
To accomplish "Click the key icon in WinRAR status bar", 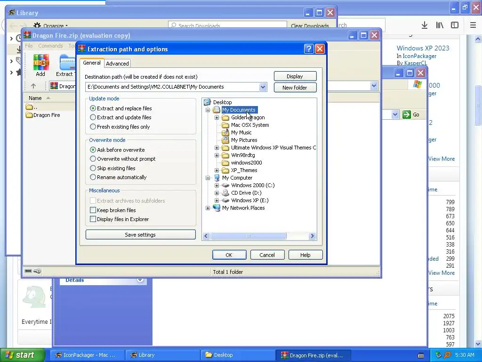I will tap(37, 271).
